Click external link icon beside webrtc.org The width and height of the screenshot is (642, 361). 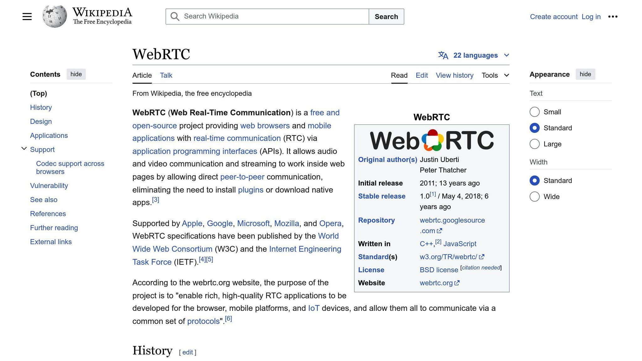click(457, 283)
